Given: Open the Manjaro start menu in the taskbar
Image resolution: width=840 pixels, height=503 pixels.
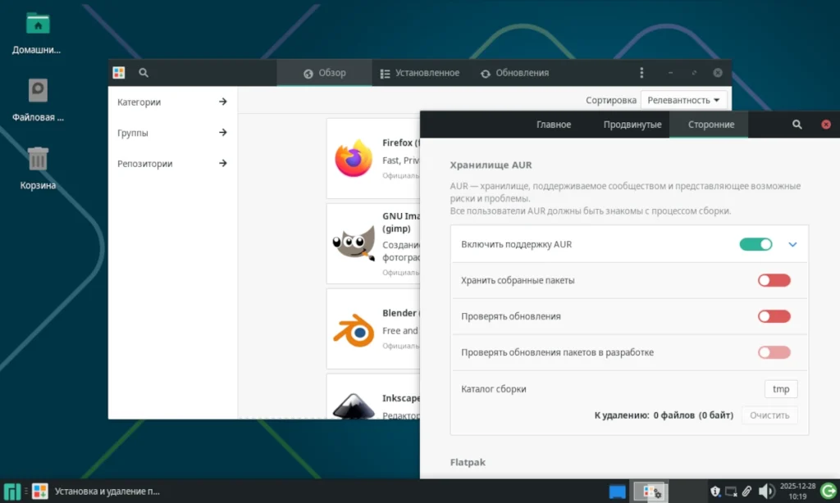Looking at the screenshot, I should click(11, 492).
